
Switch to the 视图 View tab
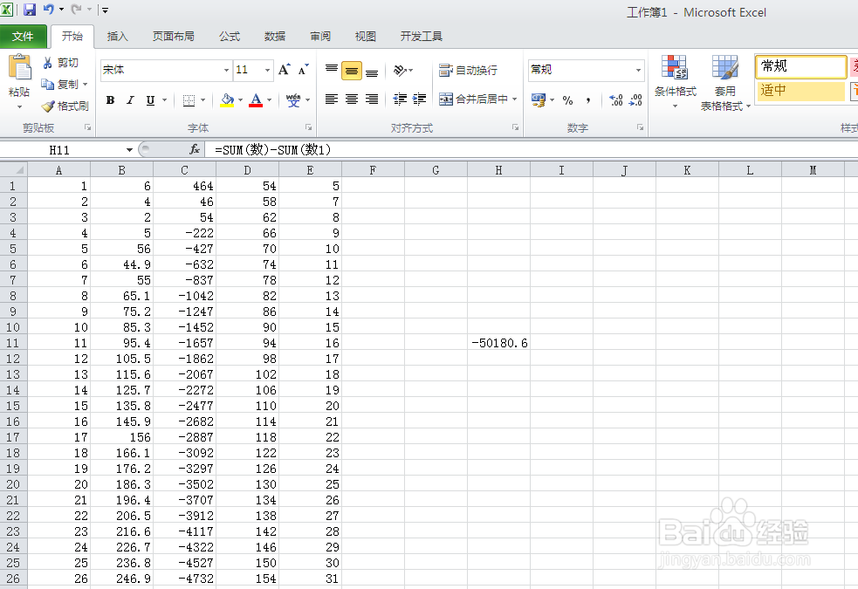(366, 37)
